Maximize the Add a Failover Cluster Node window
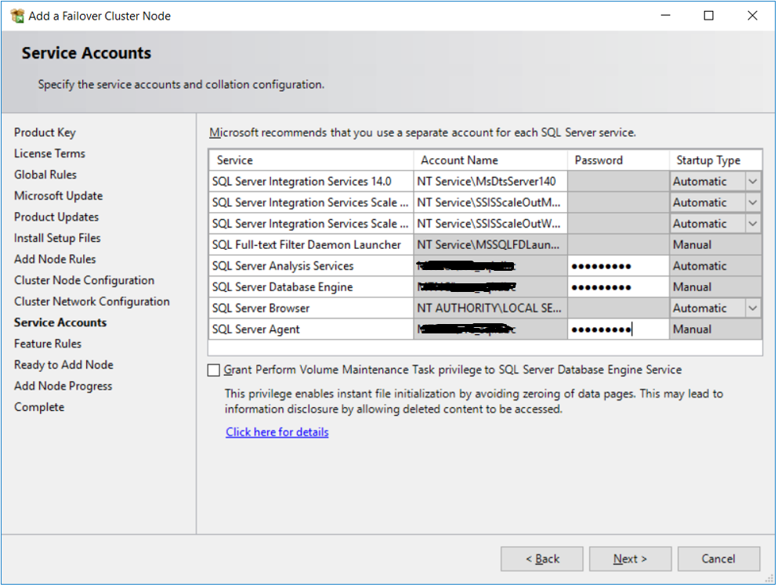The image size is (778, 587). (x=709, y=16)
